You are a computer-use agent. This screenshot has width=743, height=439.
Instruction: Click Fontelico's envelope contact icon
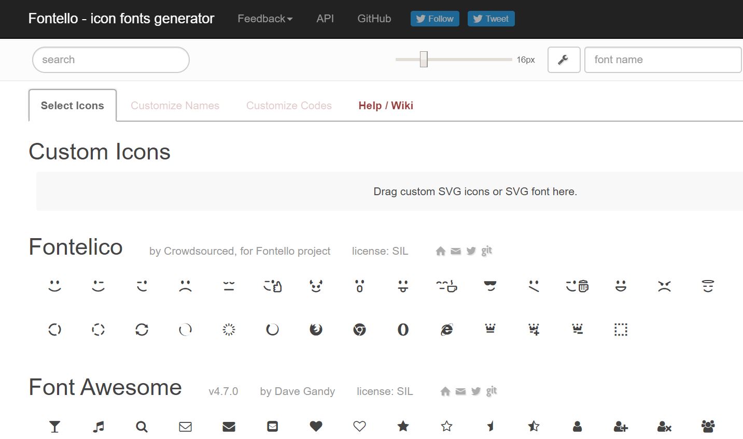456,252
